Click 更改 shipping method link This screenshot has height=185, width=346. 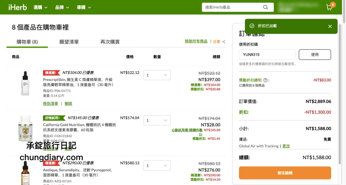[286, 146]
